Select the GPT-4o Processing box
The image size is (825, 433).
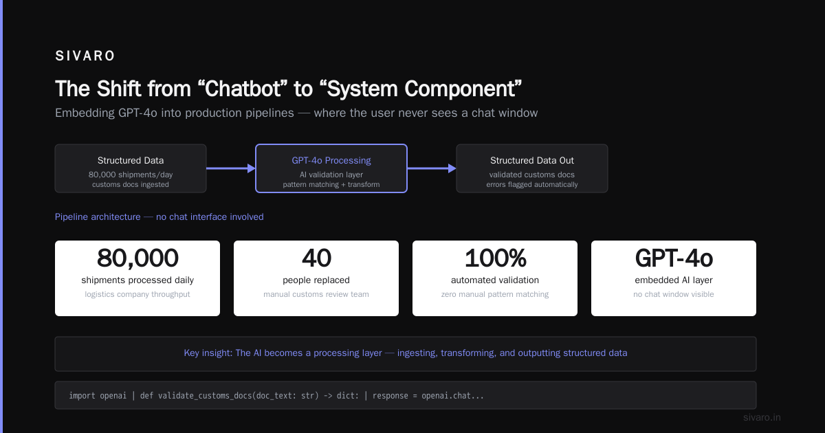[x=331, y=168]
